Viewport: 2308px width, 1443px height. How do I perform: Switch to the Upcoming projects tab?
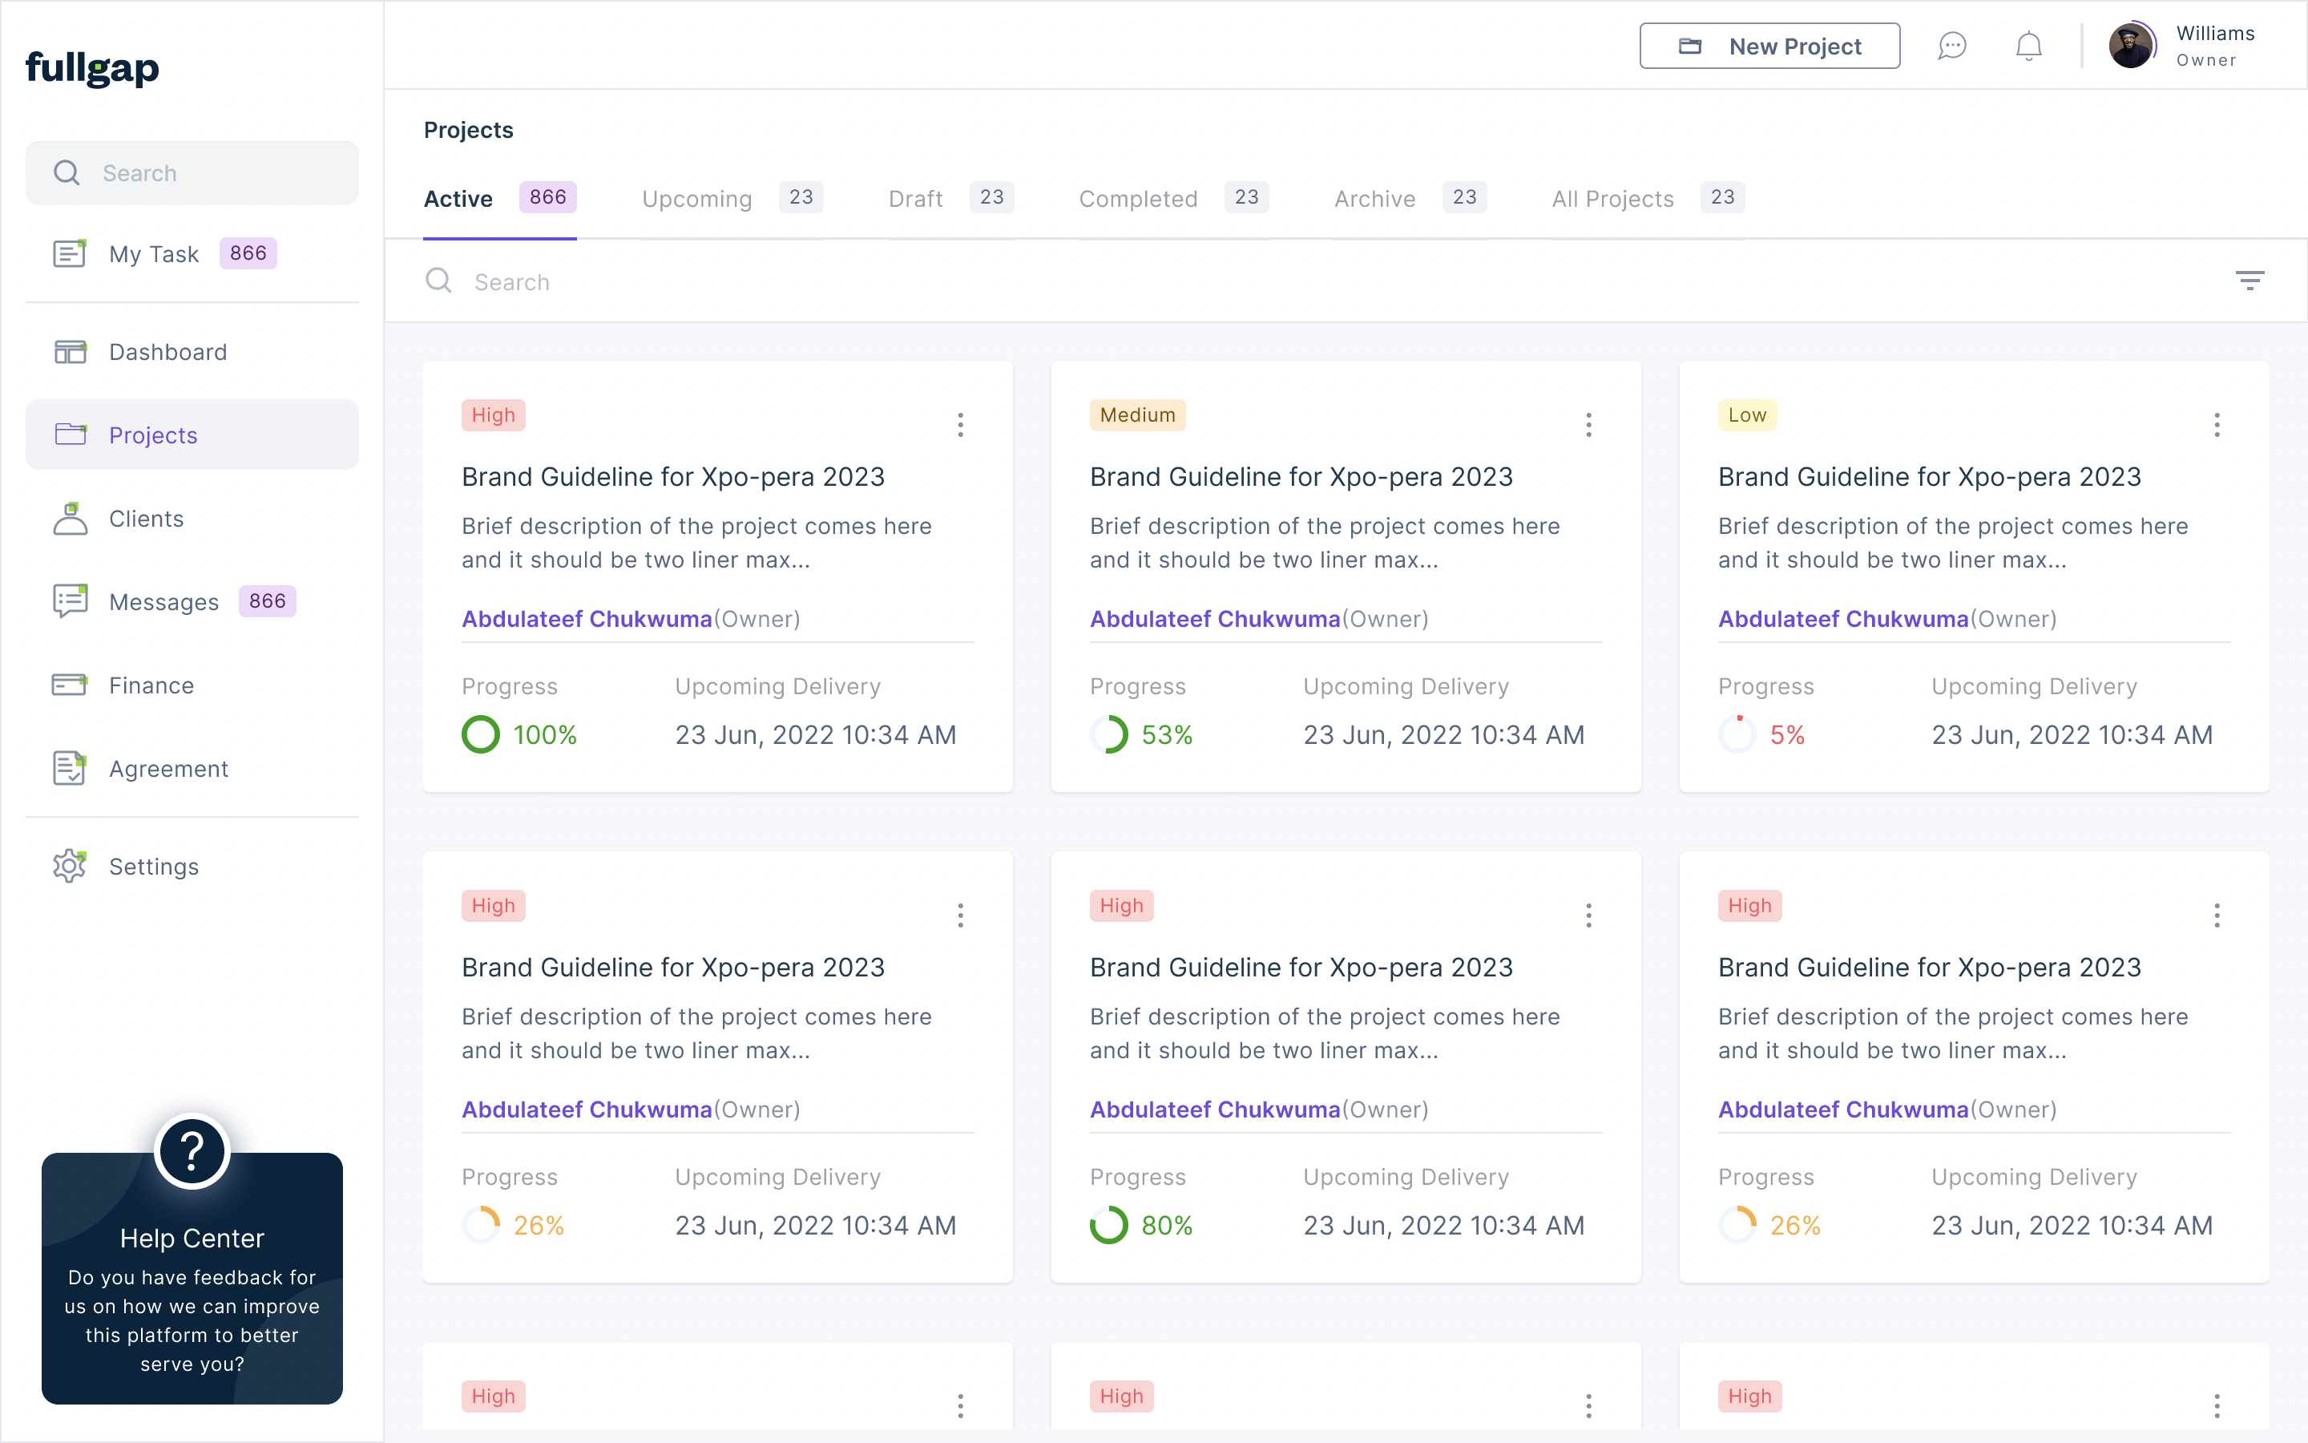click(x=732, y=199)
